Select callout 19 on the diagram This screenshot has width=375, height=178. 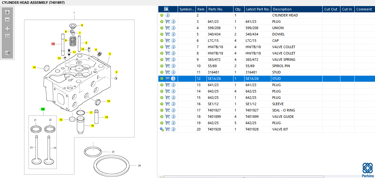109,101
